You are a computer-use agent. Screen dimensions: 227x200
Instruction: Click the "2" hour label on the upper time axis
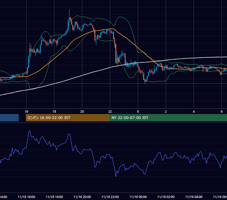point(166,112)
